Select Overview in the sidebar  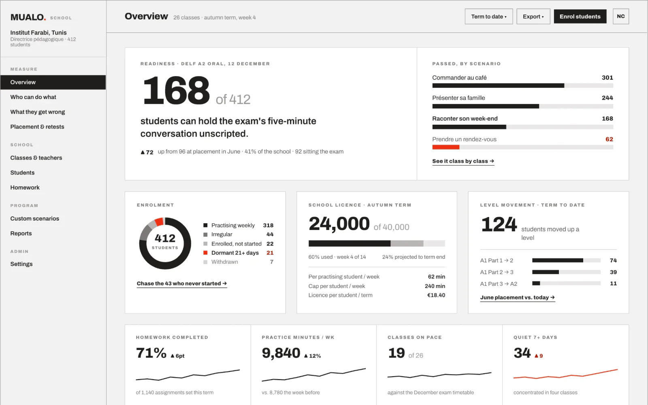[53, 82]
